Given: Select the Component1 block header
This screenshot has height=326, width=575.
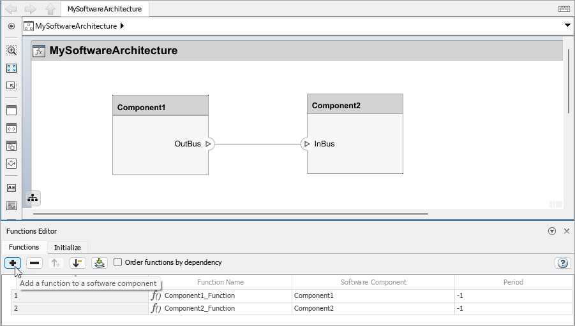Looking at the screenshot, I should [x=160, y=107].
